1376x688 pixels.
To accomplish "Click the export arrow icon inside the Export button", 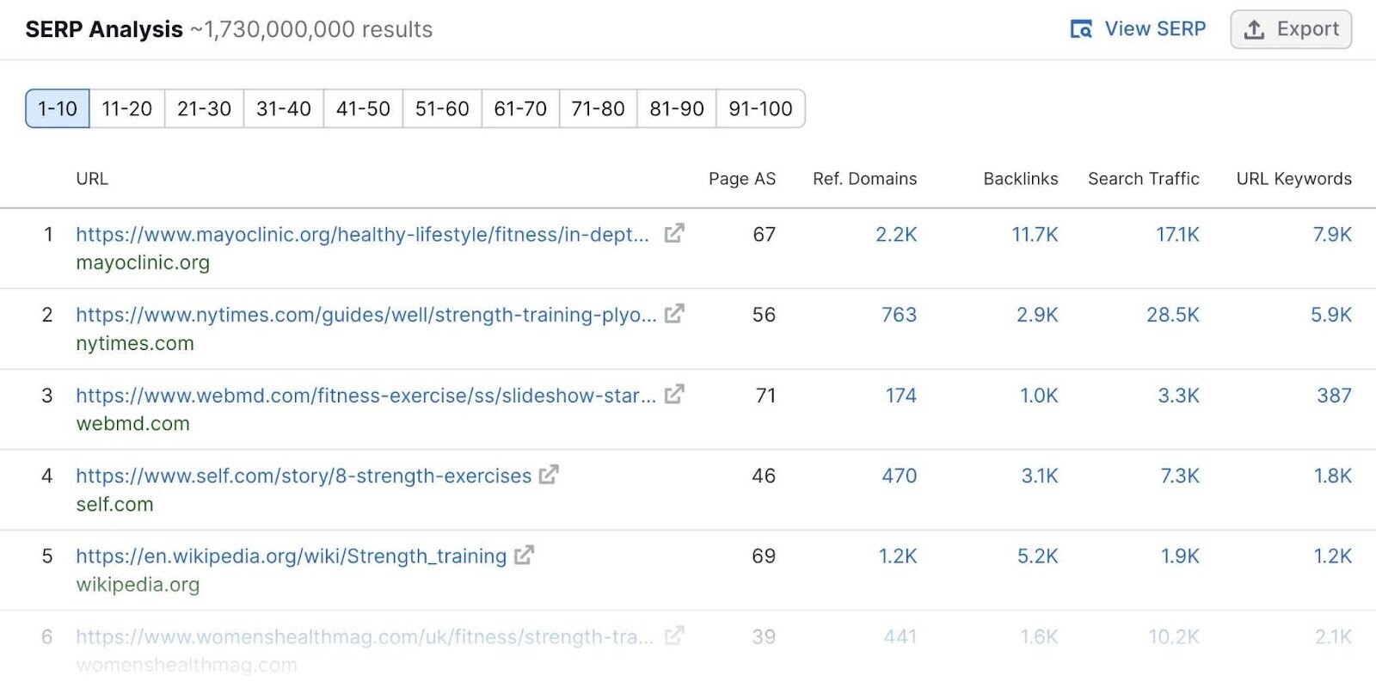I will (1255, 28).
